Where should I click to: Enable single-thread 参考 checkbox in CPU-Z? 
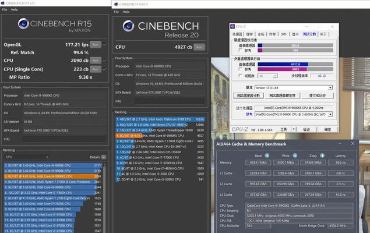pos(240,50)
